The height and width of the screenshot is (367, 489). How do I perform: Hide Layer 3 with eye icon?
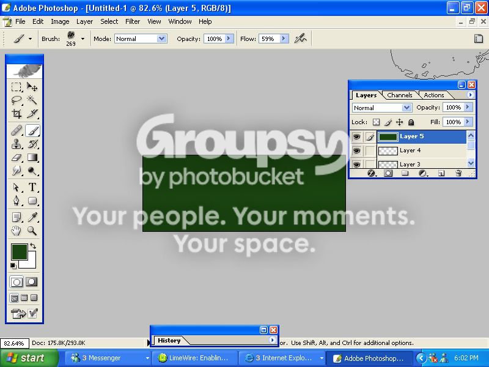(356, 164)
